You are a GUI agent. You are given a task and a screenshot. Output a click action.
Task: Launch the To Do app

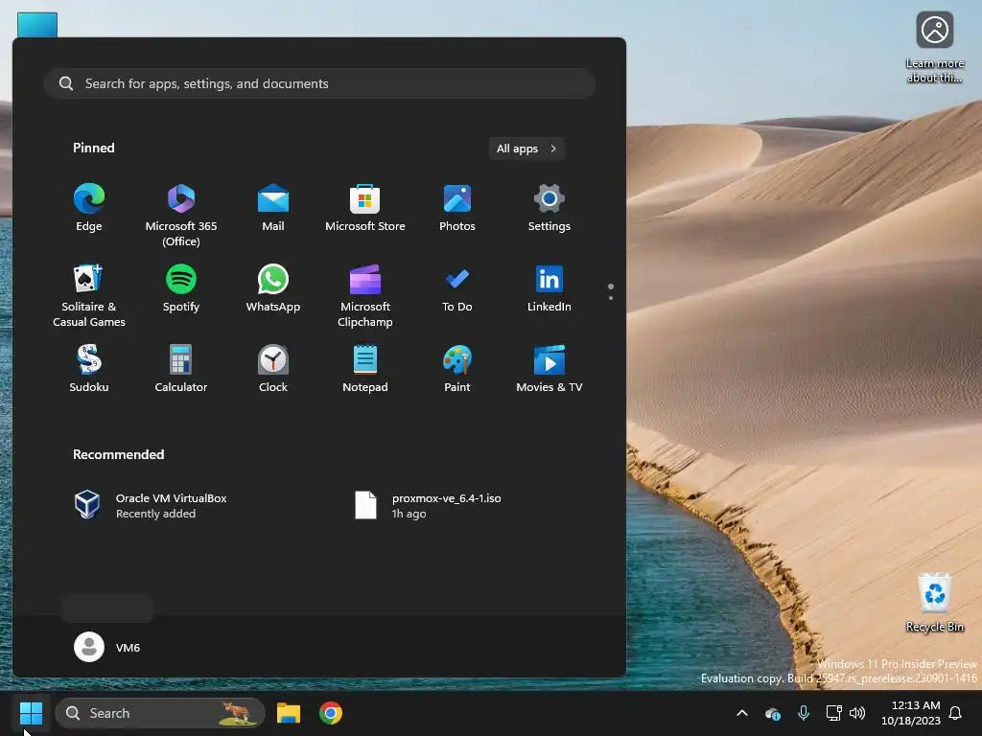[x=457, y=289]
